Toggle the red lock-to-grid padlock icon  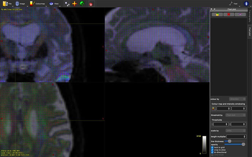91,4
